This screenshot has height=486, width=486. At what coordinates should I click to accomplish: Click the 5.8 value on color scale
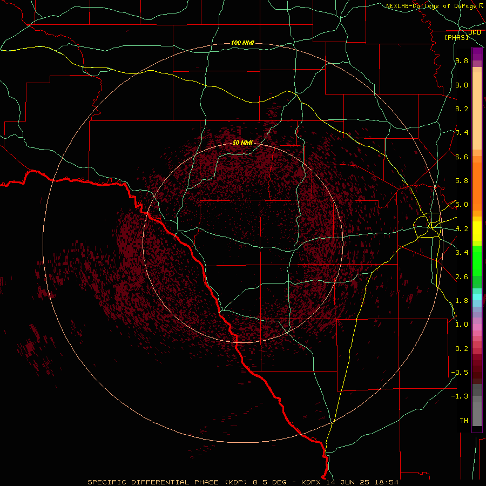(462, 181)
